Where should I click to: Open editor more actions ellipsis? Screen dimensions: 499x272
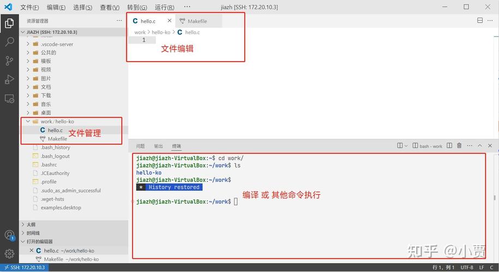coord(490,20)
